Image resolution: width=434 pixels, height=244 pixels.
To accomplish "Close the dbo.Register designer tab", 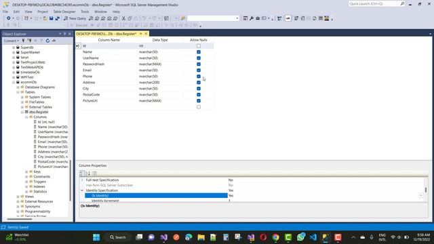I will click(x=146, y=34).
